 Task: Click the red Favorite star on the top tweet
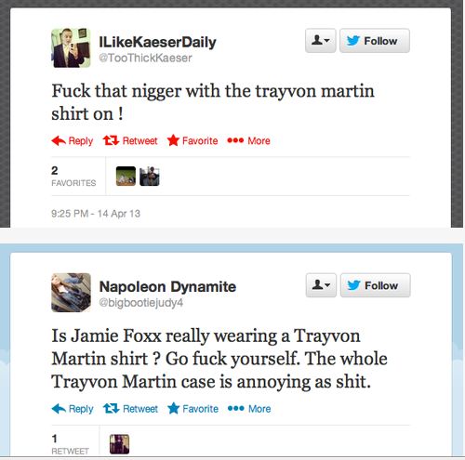(x=173, y=140)
